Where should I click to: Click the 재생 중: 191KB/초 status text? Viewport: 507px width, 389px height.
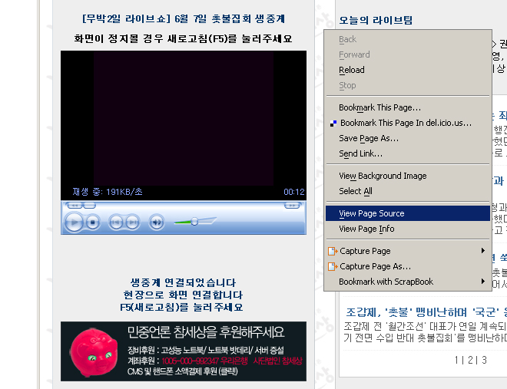108,192
